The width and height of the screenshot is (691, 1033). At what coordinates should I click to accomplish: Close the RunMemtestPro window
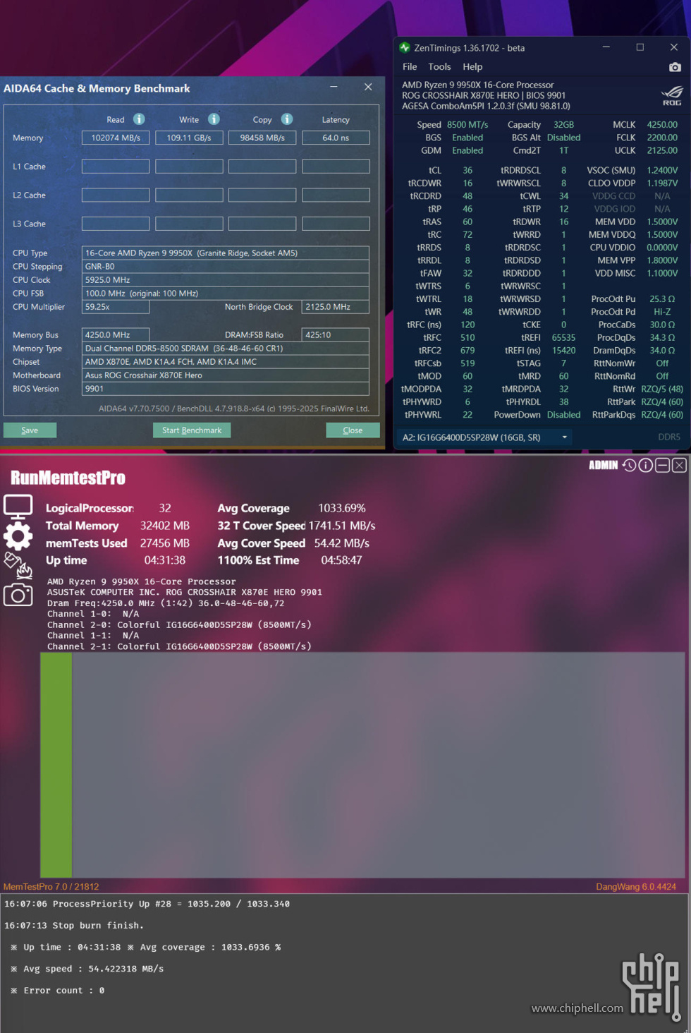(679, 465)
